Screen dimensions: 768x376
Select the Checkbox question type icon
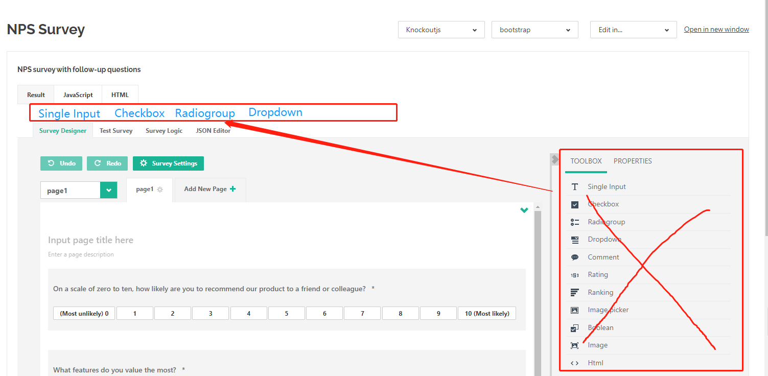574,204
